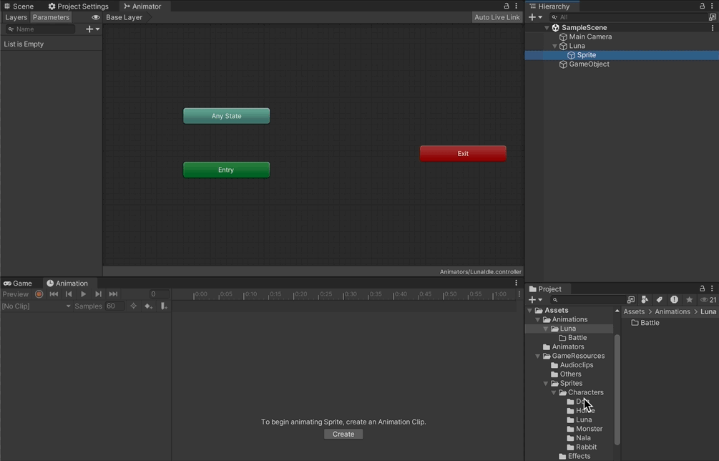This screenshot has height=461, width=719.
Task: Open the Hierarchy create plus dropdown
Action: tap(535, 17)
